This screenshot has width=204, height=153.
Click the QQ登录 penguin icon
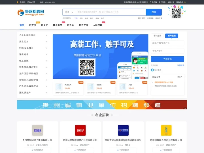point(152,70)
